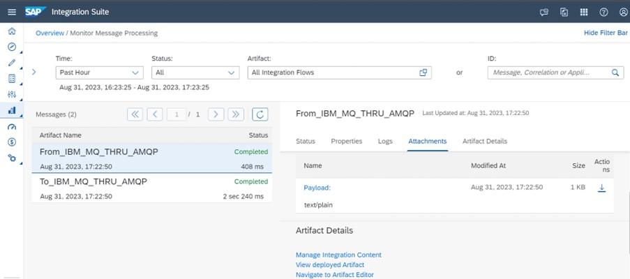Open the user profile icon
Viewport: 630px width, 279px height.
tap(623, 12)
